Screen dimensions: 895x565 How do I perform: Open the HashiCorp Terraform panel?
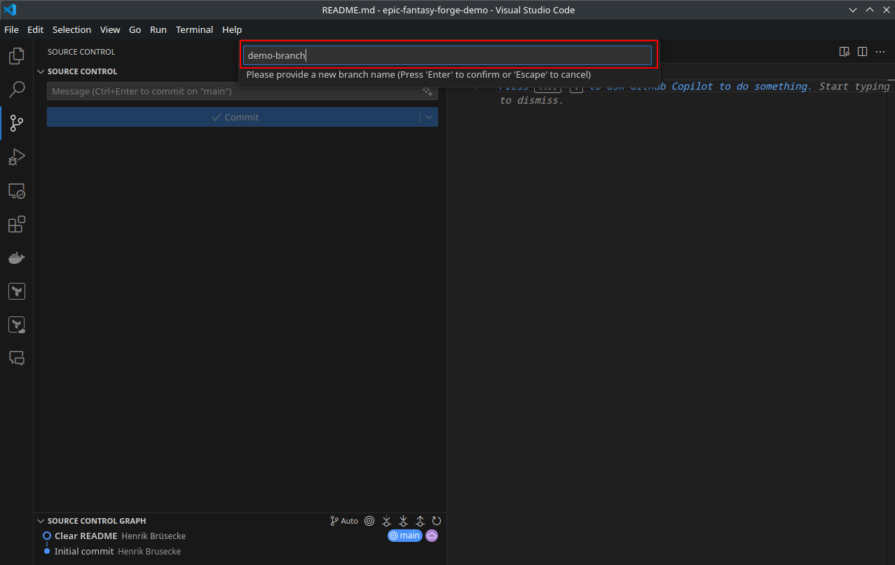pos(17,291)
